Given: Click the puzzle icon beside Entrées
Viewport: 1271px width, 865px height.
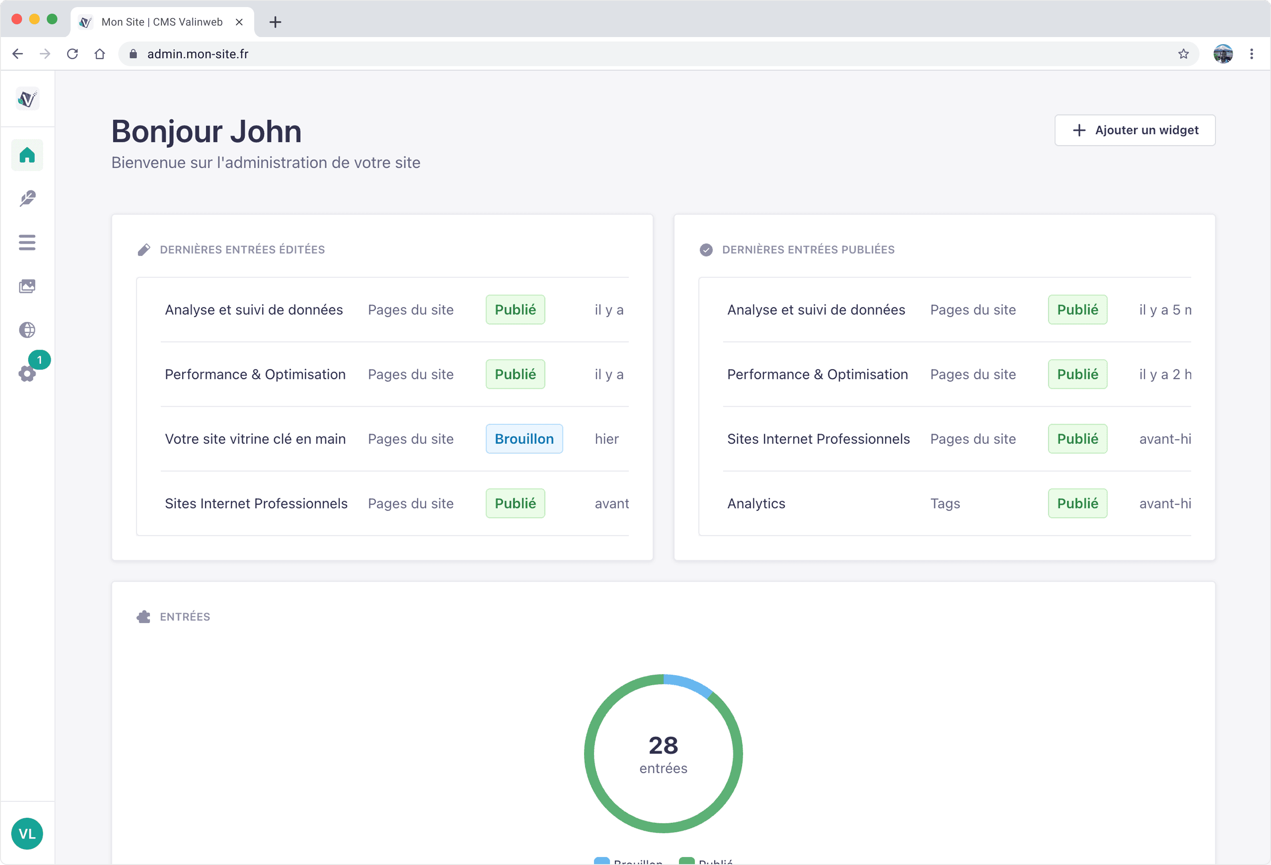Looking at the screenshot, I should (144, 617).
